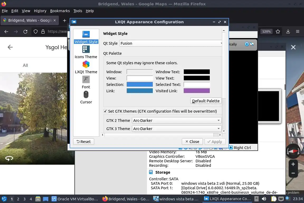The height and width of the screenshot is (203, 304).
Task: Open the Firefox downloads panel
Action: tap(288, 31)
